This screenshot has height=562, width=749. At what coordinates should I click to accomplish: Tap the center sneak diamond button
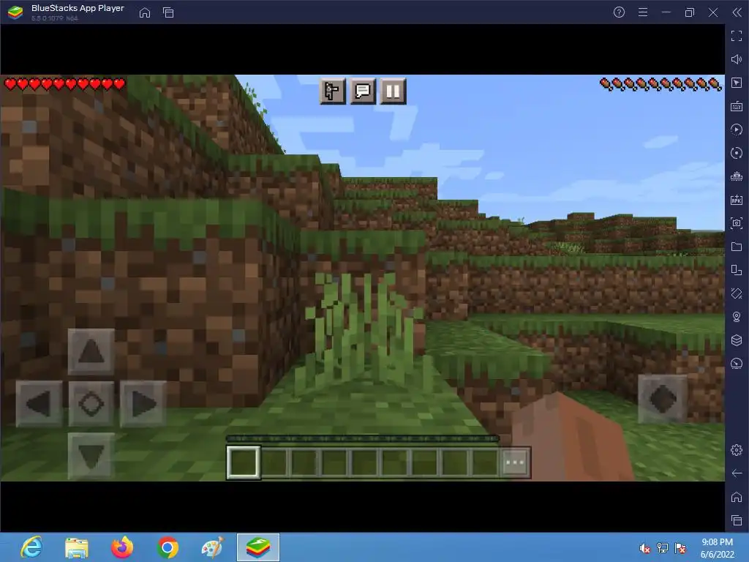pos(91,404)
